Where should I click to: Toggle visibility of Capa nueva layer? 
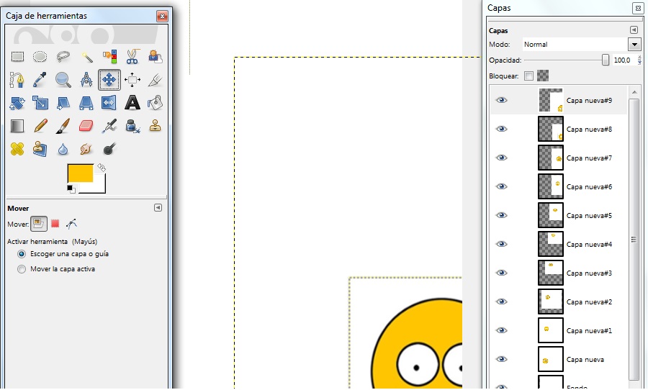(501, 359)
